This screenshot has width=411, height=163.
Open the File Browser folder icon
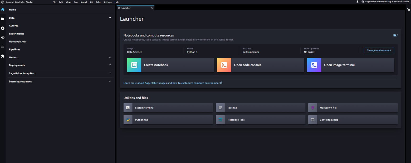click(3, 19)
